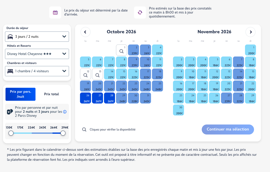Expand the 3 jours / 2 nuits dropdown

pos(37,37)
